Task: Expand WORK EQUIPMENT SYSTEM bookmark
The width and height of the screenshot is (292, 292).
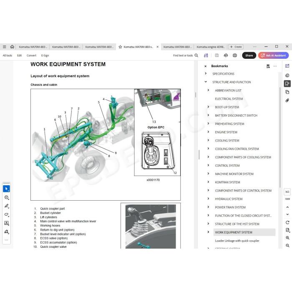Action: pyautogui.click(x=208, y=232)
